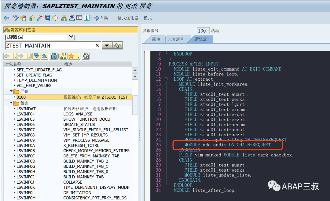
Task: Click code line 9 PROCESS AFTER INPUT
Action: click(194, 64)
